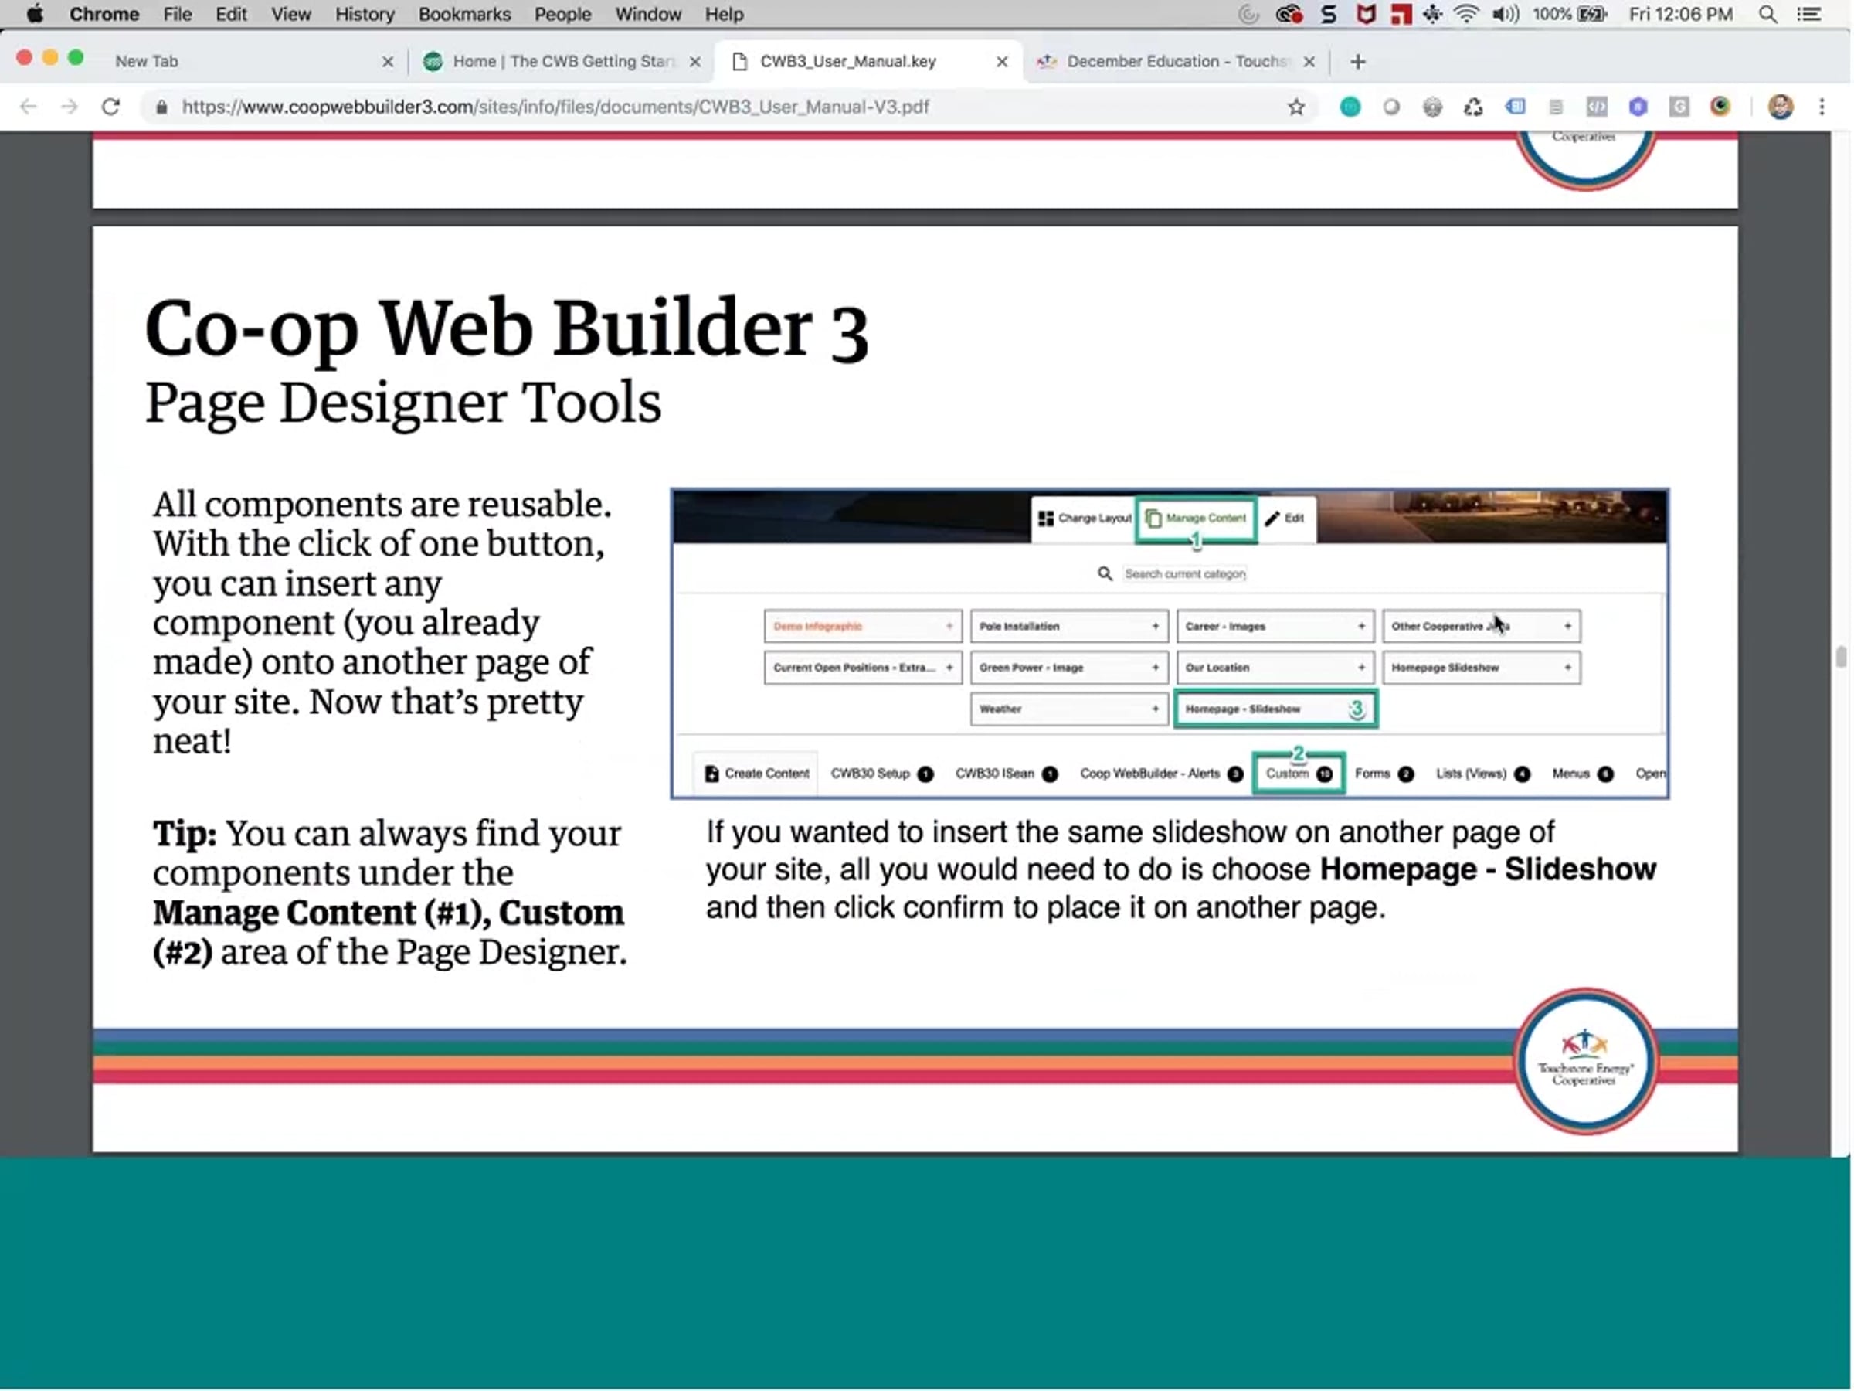Viewport: 1854px width, 1391px height.
Task: Open the Bookmarks menu
Action: pyautogui.click(x=464, y=14)
